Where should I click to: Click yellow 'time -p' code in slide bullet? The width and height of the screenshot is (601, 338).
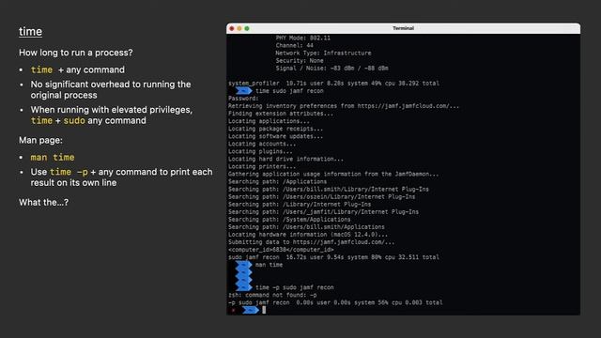[69, 172]
